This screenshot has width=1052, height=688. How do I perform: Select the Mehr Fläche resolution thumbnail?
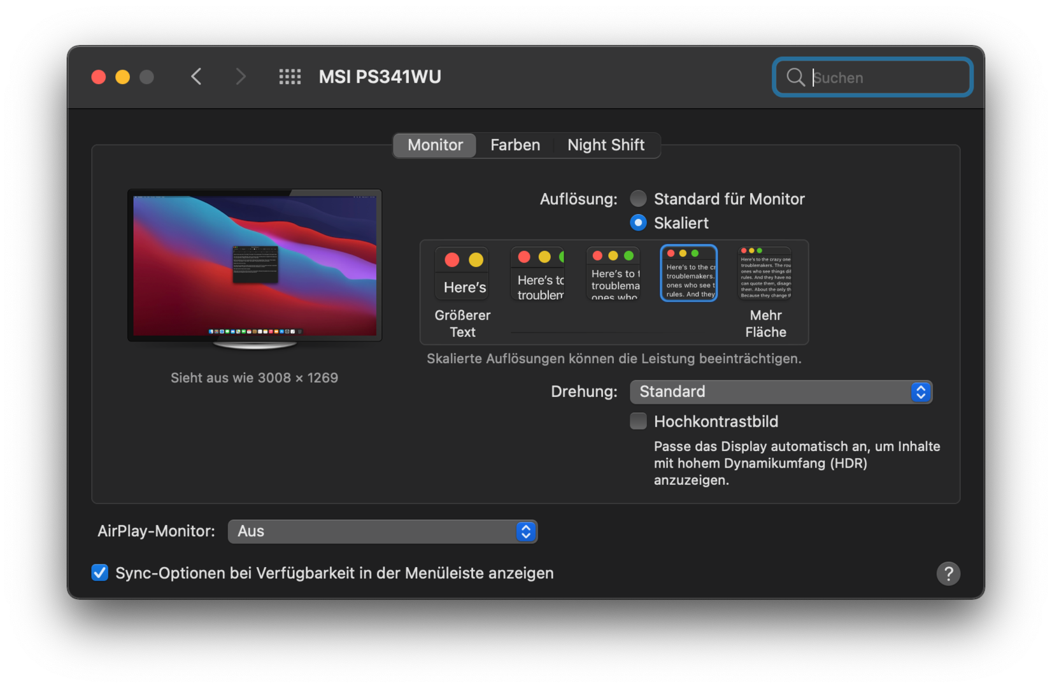(x=765, y=274)
